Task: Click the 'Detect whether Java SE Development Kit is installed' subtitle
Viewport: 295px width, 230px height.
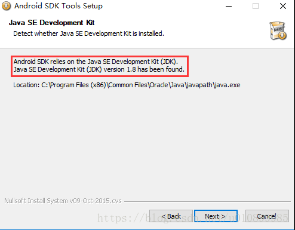Action: (x=88, y=33)
